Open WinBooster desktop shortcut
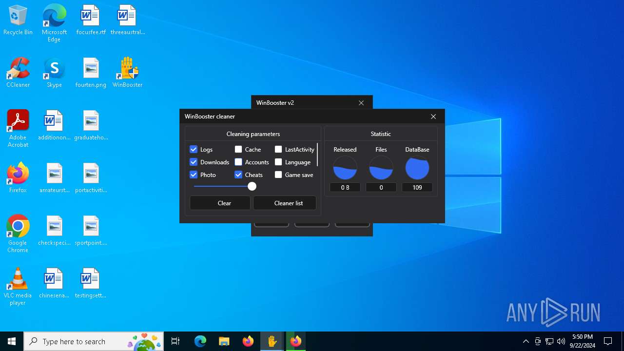Viewport: 624px width, 351px height. 127,73
